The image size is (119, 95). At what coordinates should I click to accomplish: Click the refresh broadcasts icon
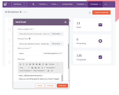click(x=90, y=13)
